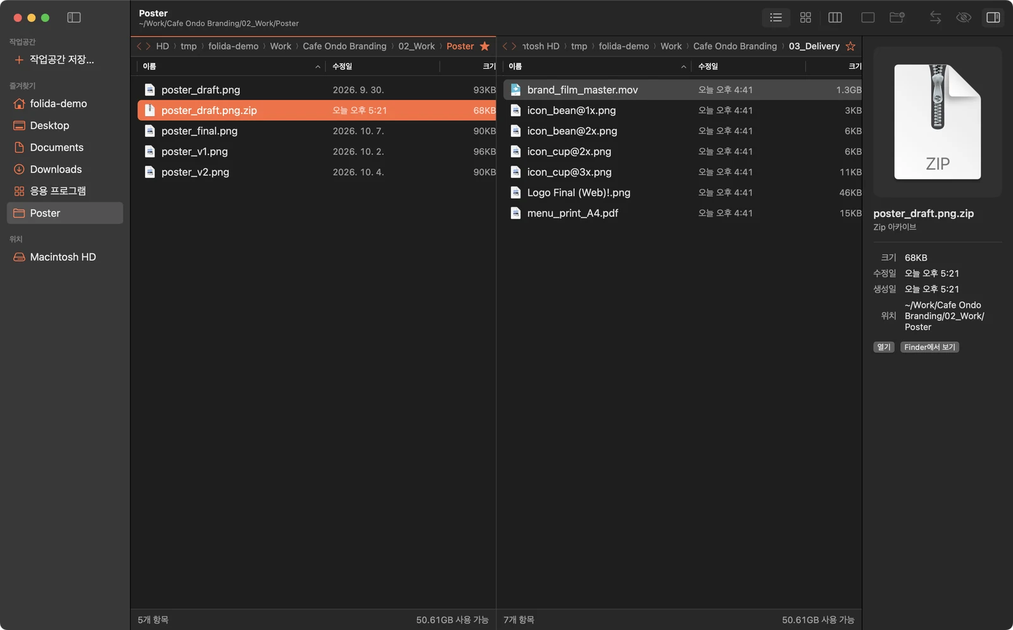Switch to single pane layout

[868, 18]
